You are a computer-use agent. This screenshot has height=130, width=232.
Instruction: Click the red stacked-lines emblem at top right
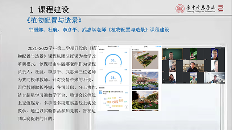pyautogui.click(x=221, y=9)
